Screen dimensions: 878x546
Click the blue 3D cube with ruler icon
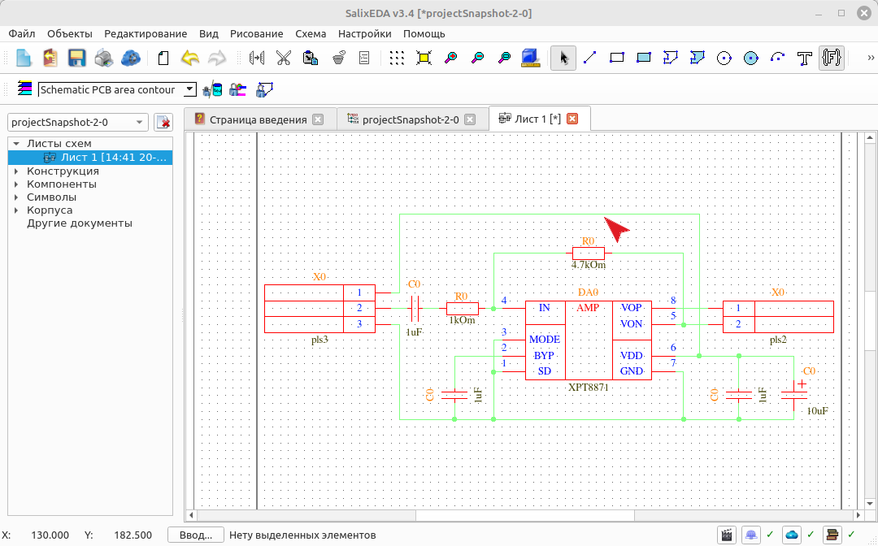tap(530, 58)
